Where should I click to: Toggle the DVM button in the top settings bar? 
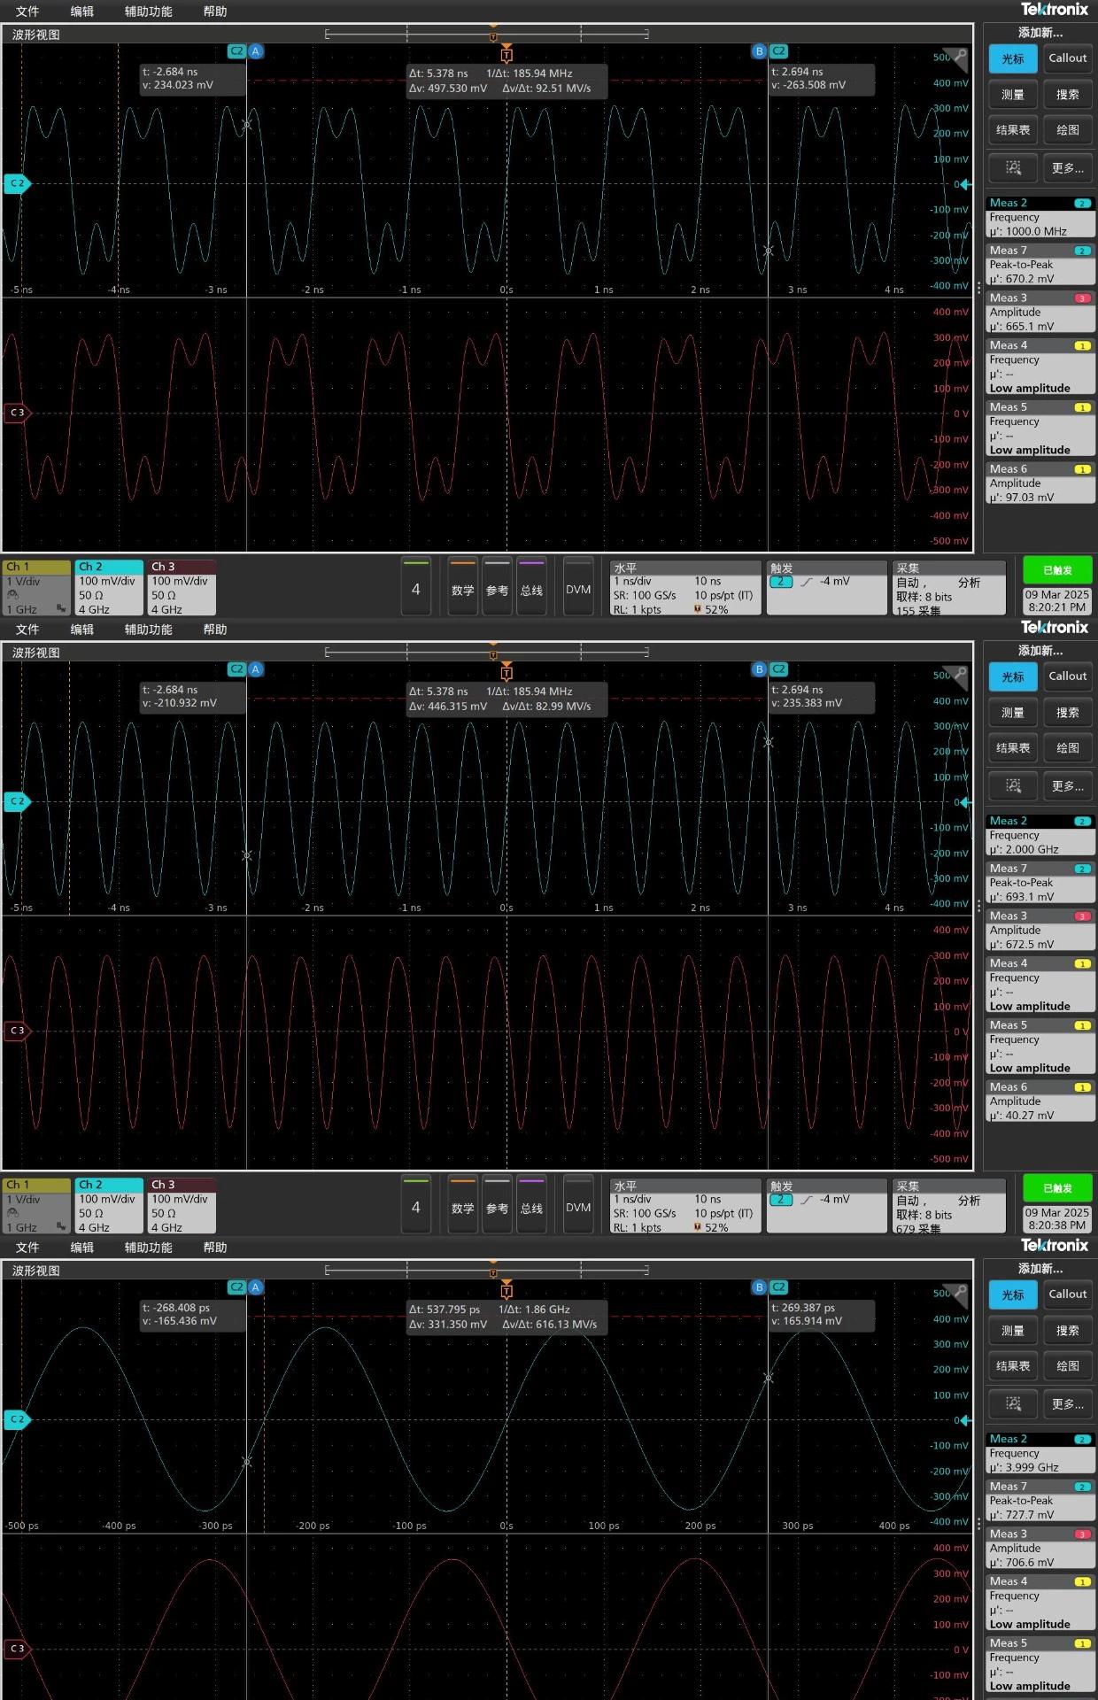(578, 589)
